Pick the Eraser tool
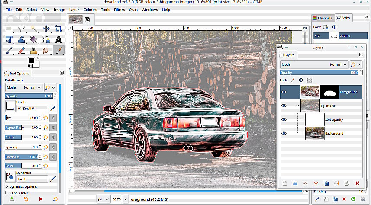 click(22, 51)
